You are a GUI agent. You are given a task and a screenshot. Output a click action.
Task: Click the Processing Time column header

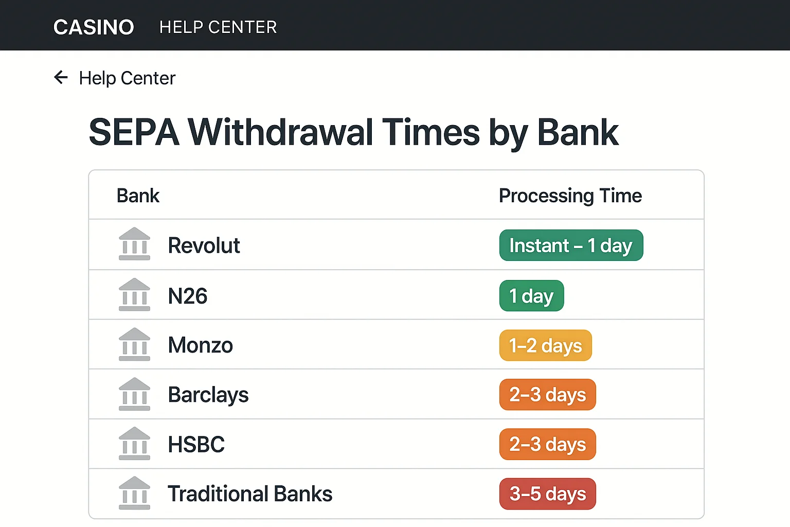tap(570, 196)
